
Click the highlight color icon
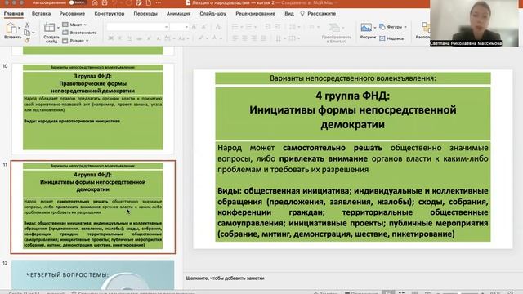click(201, 38)
